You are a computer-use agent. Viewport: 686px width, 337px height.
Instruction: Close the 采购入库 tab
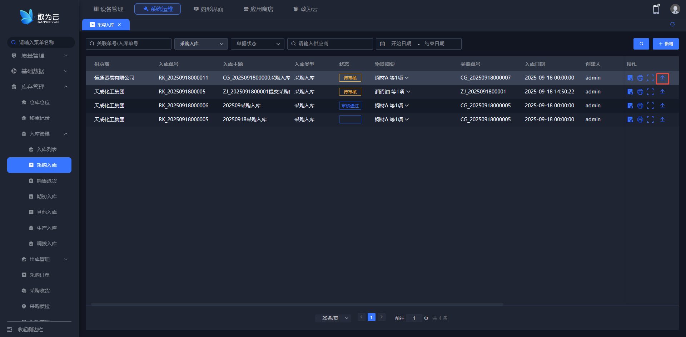click(x=119, y=25)
